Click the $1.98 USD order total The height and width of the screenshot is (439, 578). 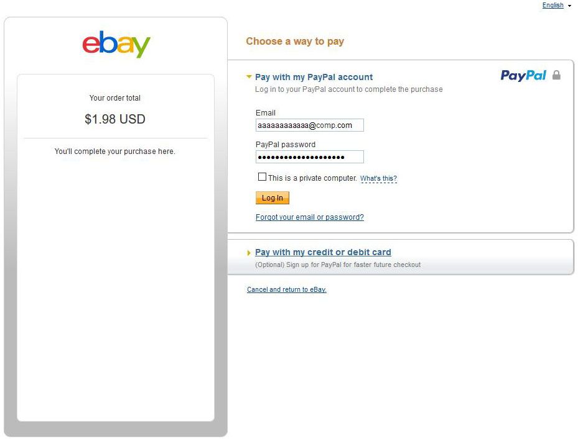[115, 119]
